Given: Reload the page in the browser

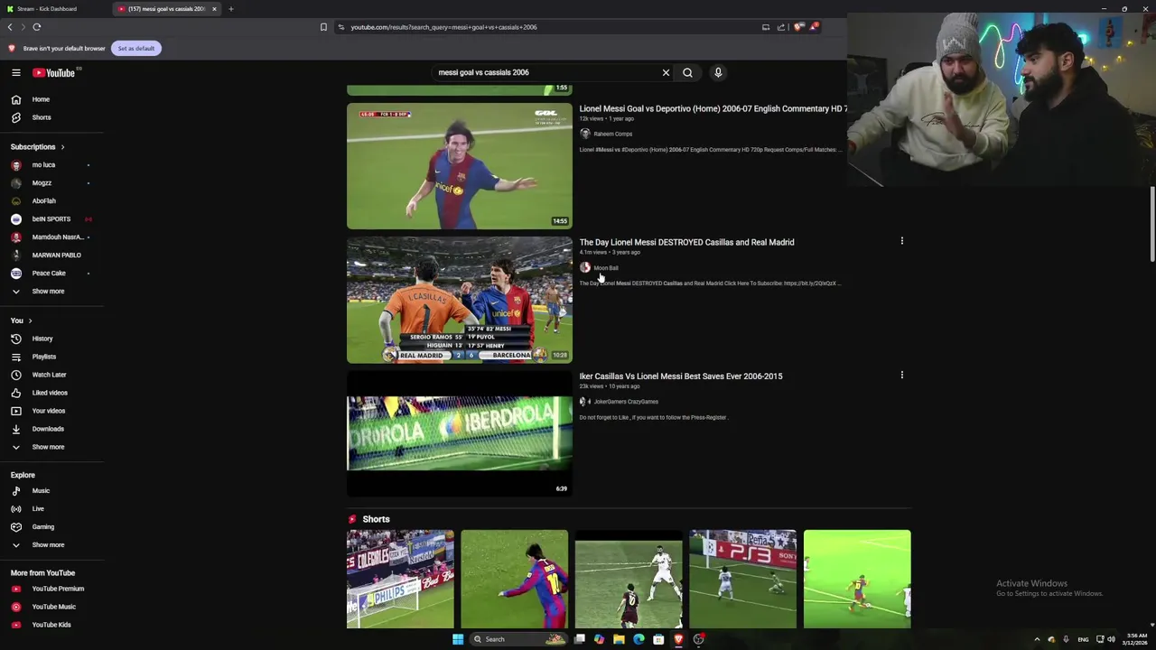Looking at the screenshot, I should 37,27.
